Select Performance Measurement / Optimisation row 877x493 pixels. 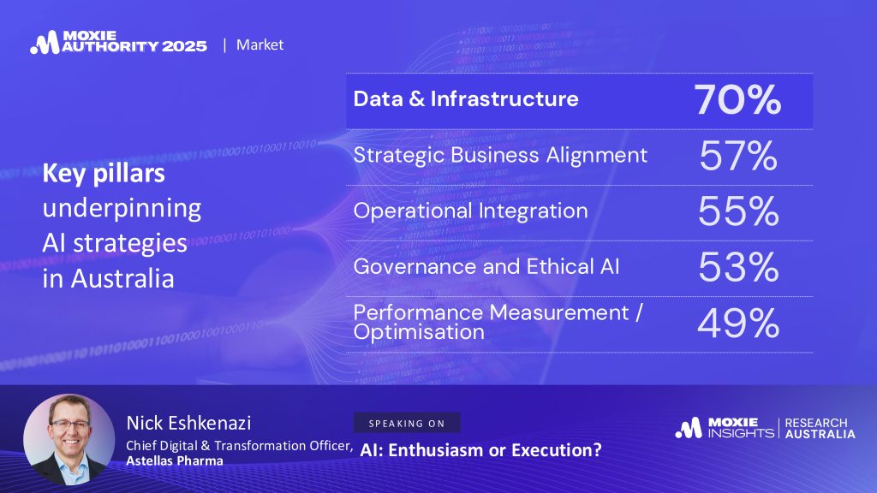(498, 322)
